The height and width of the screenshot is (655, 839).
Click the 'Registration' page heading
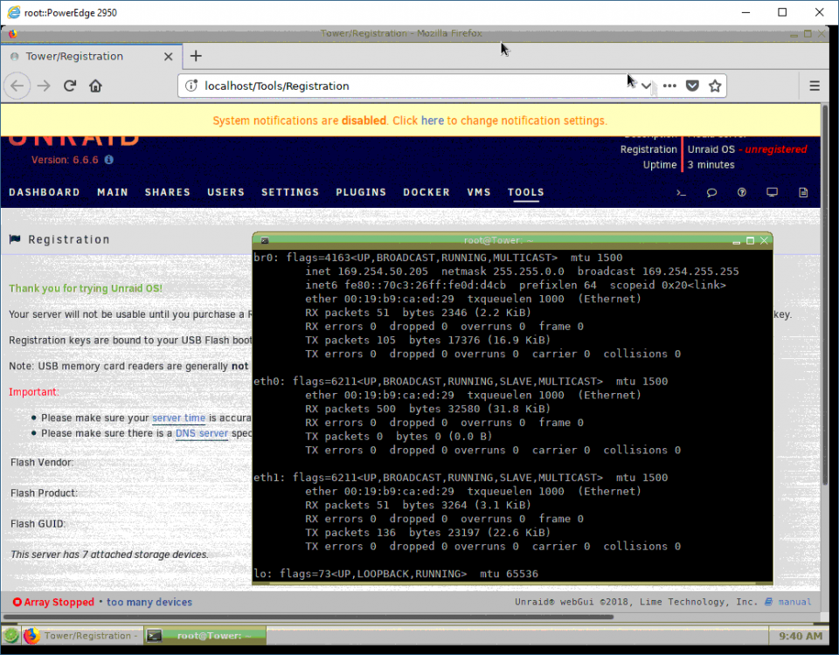coord(68,239)
